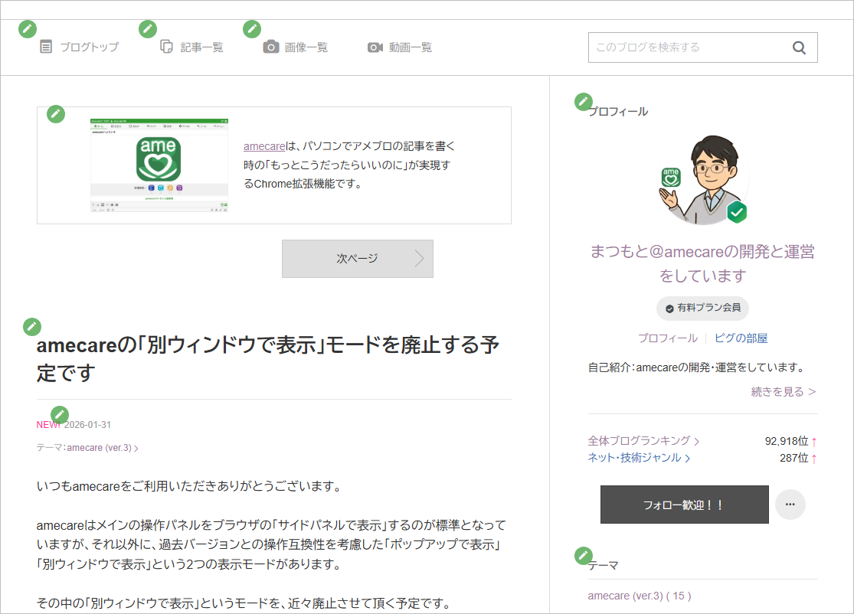
Task: Open 全体ブログランキング ranking link
Action: 643,441
